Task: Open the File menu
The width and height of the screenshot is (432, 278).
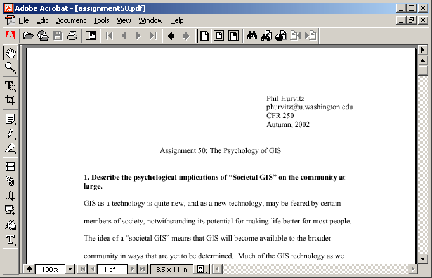Action: 23,20
